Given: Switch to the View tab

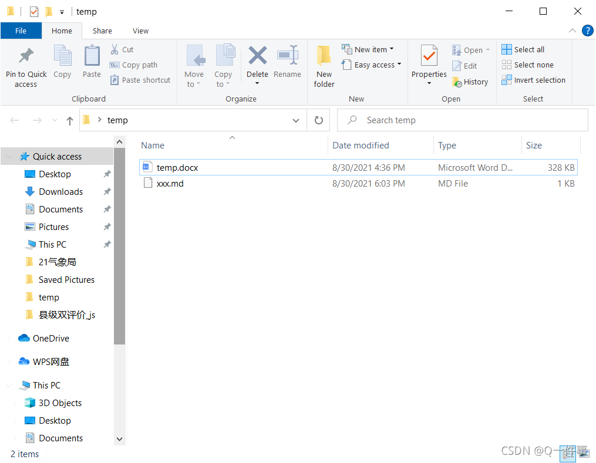Looking at the screenshot, I should click(140, 31).
